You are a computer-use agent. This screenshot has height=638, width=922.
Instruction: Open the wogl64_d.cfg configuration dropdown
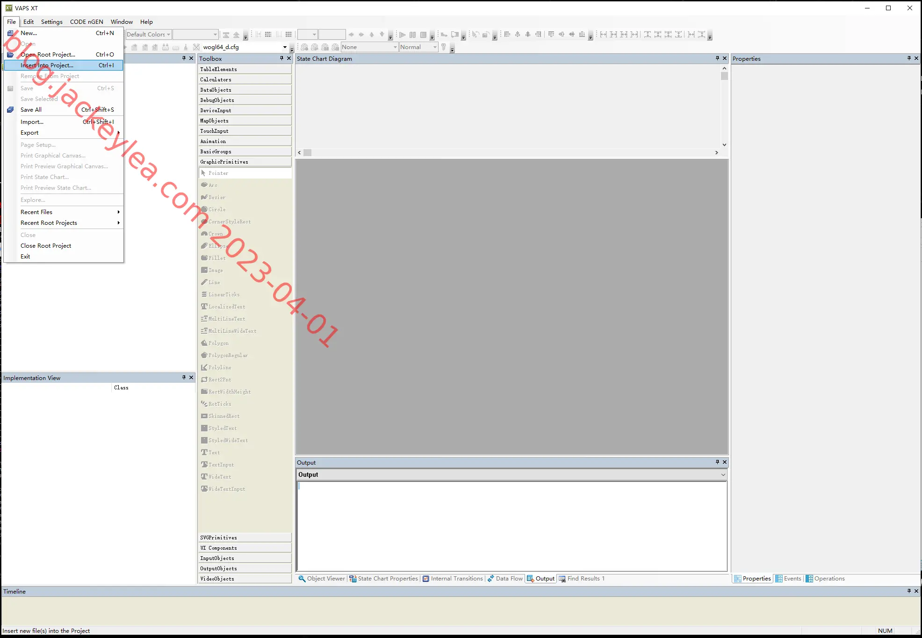(285, 47)
